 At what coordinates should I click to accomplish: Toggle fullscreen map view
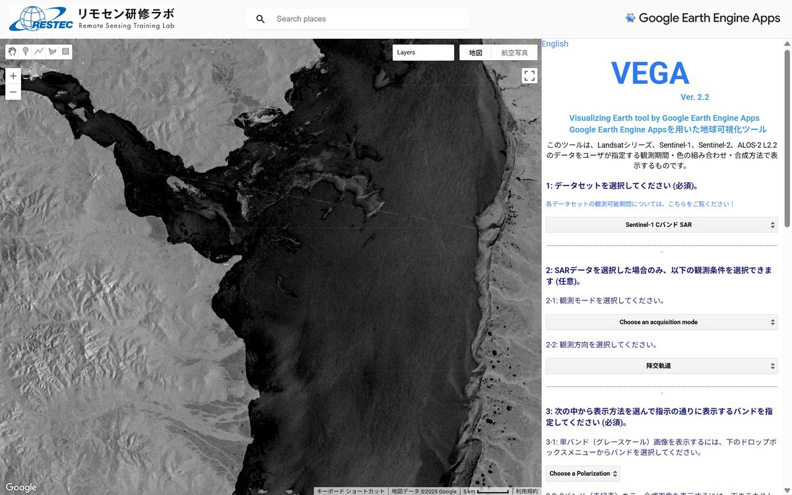529,75
